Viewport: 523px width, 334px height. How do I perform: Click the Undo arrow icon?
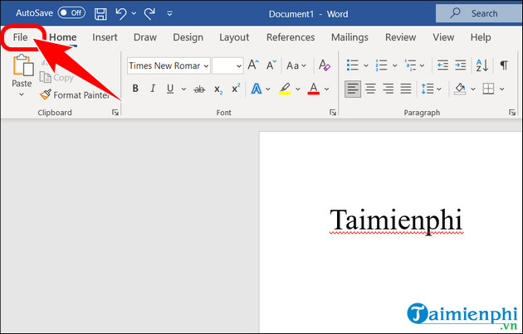(x=120, y=13)
